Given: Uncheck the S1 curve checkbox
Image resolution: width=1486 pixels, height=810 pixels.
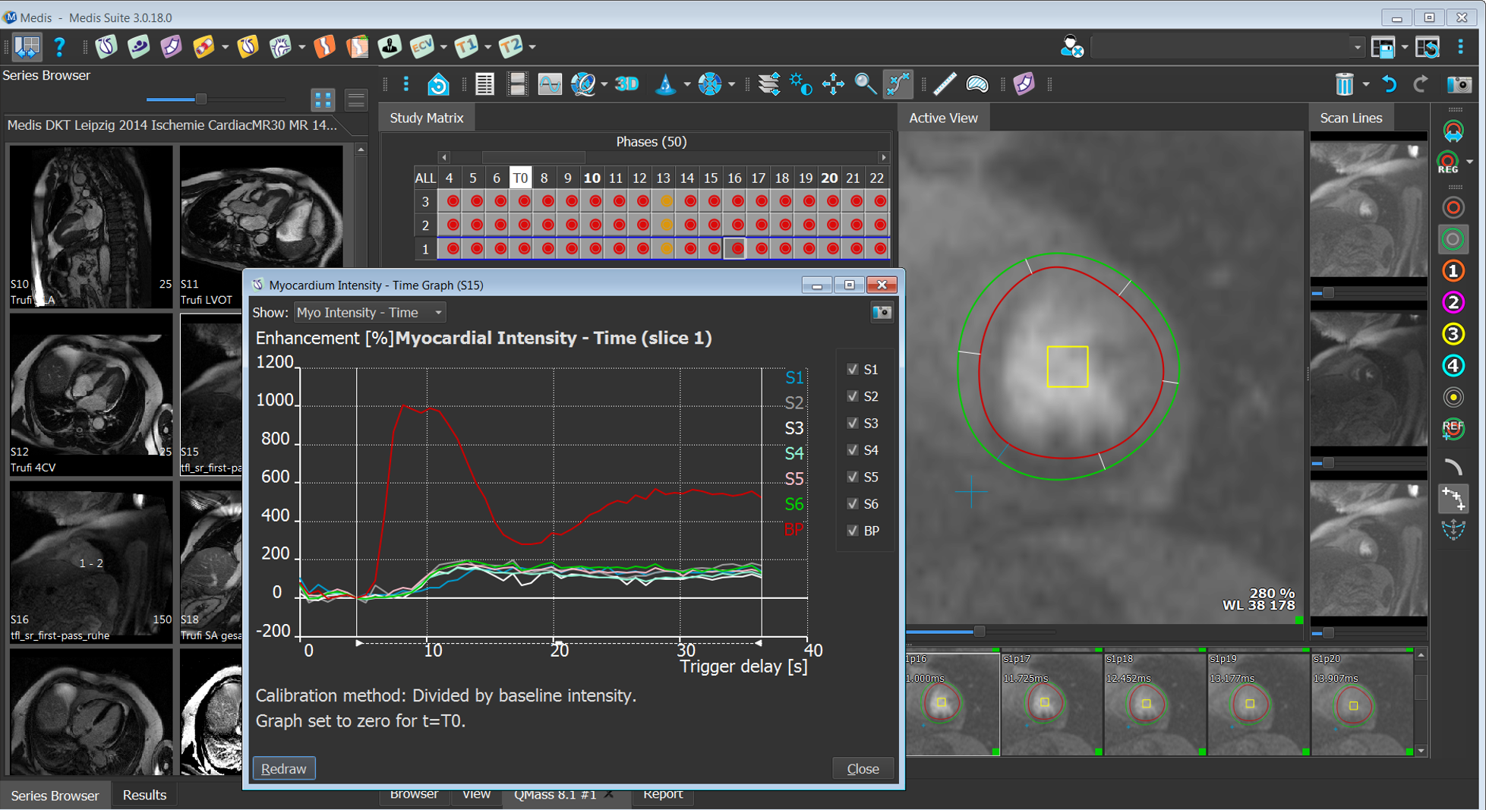Looking at the screenshot, I should coord(853,369).
